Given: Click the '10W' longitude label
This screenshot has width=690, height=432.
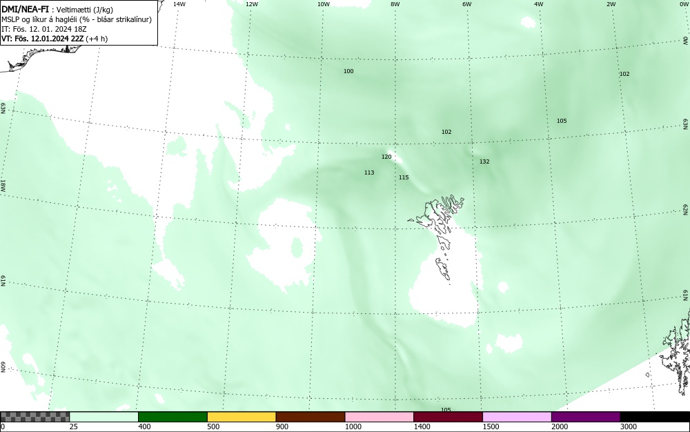Looking at the screenshot, I should pyautogui.click(x=324, y=4).
